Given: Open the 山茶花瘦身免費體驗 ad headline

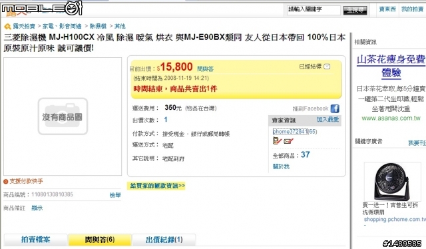Looking at the screenshot, I should [391, 67].
